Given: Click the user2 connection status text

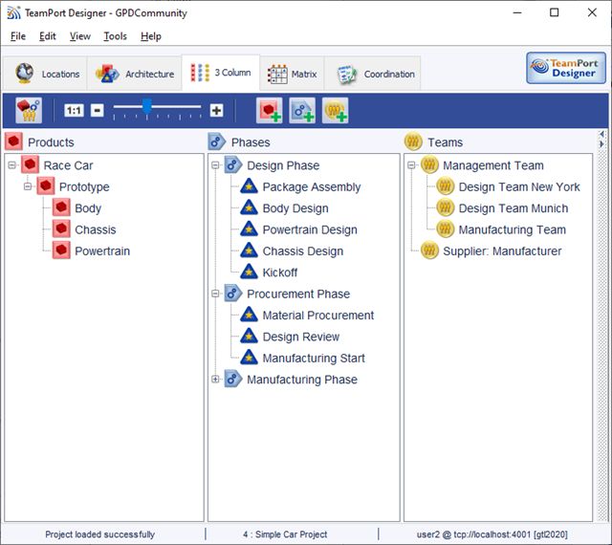Looking at the screenshot, I should (x=492, y=534).
